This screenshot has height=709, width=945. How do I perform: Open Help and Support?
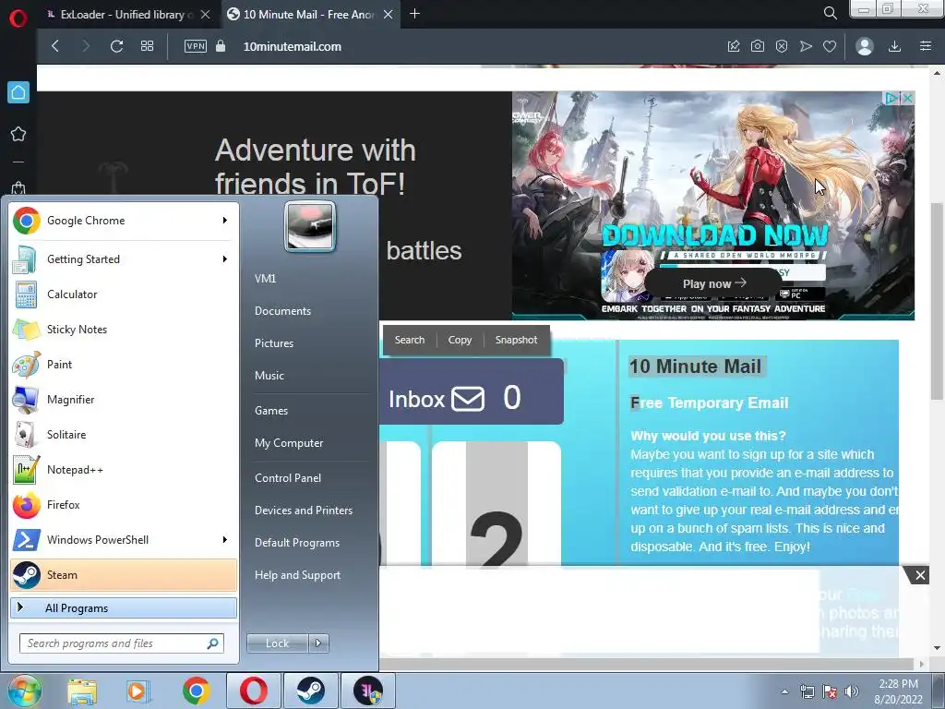point(297,575)
